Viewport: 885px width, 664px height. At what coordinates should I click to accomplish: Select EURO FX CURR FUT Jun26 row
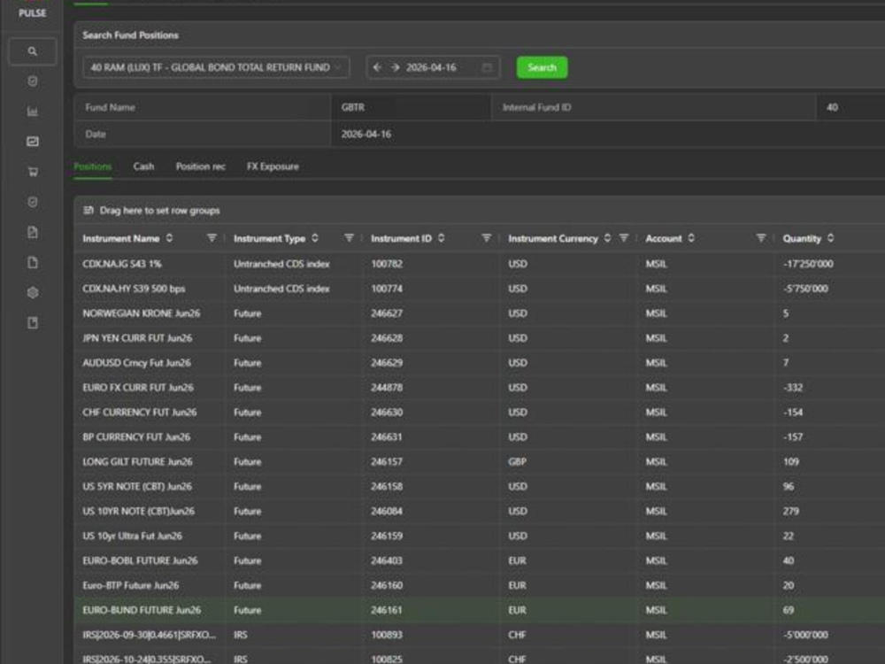pos(479,388)
